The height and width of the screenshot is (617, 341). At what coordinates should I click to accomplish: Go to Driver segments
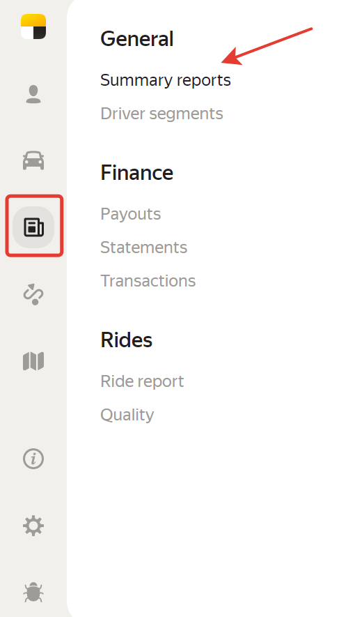coord(161,114)
